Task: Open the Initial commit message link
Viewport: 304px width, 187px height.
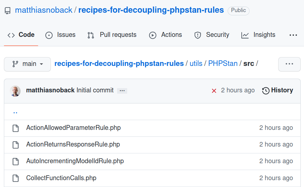Action: click(95, 90)
